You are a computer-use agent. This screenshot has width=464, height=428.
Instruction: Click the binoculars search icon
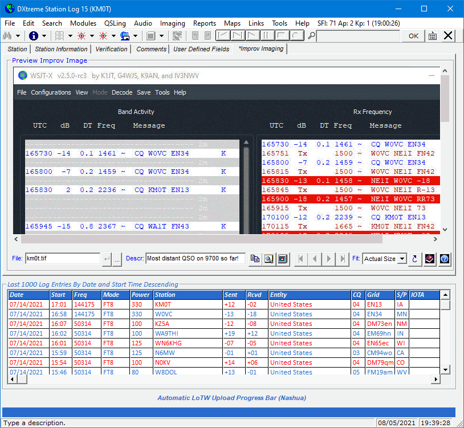[8, 36]
